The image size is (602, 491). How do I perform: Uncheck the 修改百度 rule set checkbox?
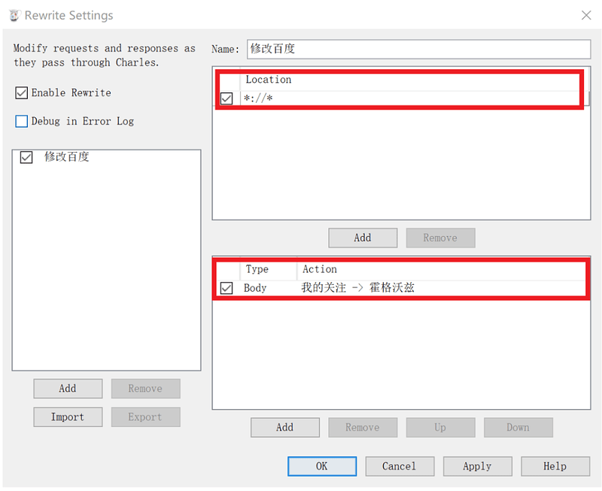coord(26,157)
